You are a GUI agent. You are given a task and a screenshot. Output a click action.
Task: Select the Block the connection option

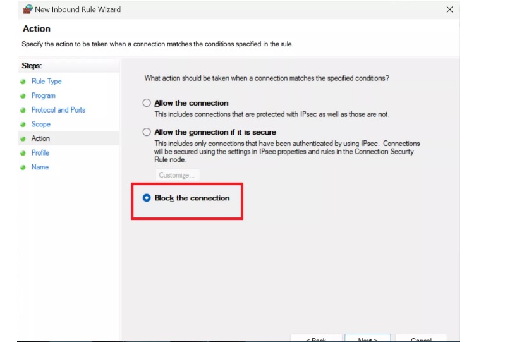click(147, 198)
